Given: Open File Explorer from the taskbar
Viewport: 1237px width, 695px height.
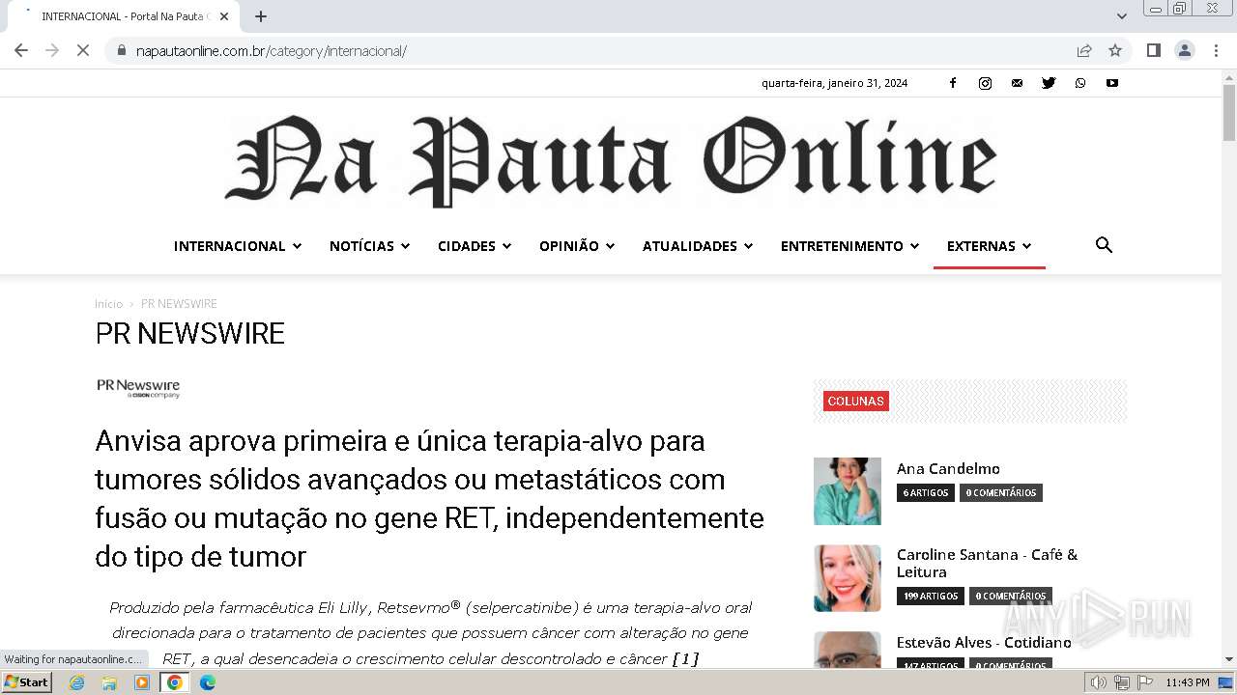Looking at the screenshot, I should coord(109,682).
